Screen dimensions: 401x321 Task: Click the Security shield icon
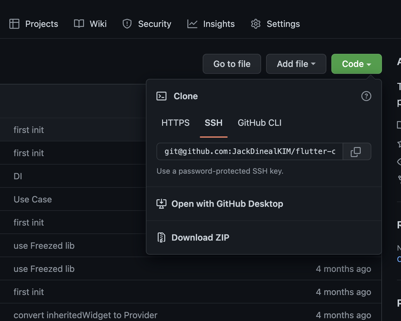coord(127,24)
